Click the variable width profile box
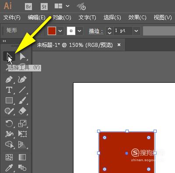175x173 pixels. (x=159, y=31)
